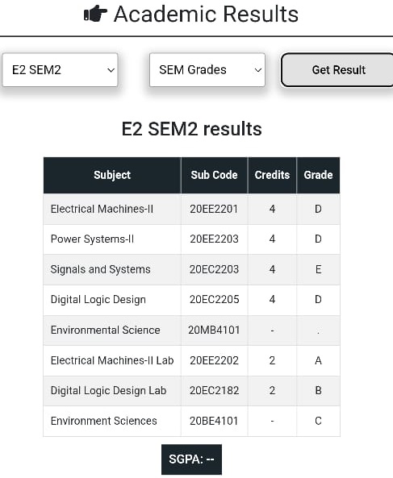Image resolution: width=393 pixels, height=478 pixels.
Task: Open the E2 SEM2 semester dropdown
Action: [60, 70]
